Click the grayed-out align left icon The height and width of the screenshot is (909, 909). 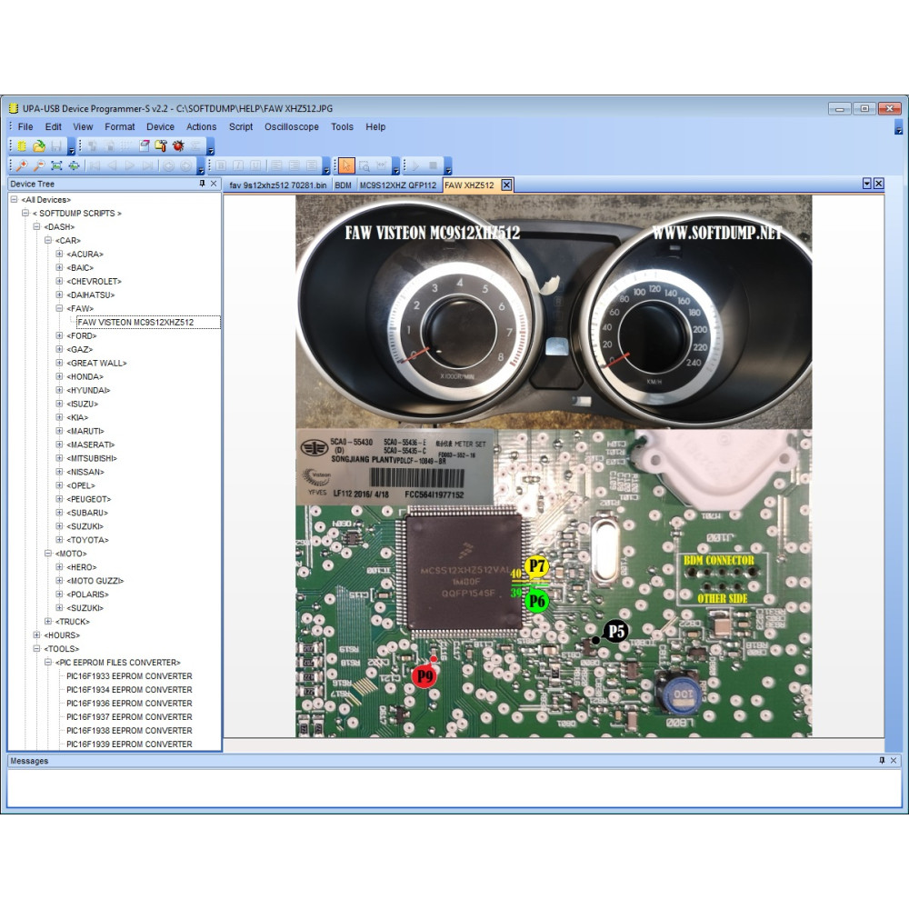[276, 165]
